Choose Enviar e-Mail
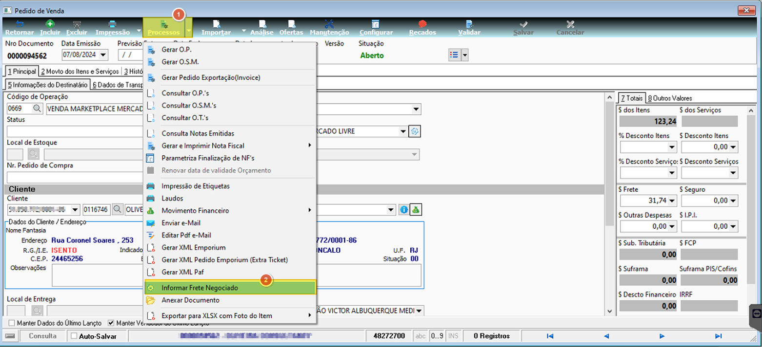The width and height of the screenshot is (762, 347). [231, 223]
